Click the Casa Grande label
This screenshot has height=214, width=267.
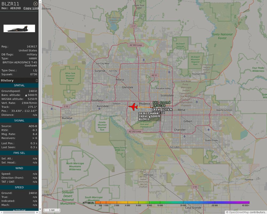pyautogui.click(x=193, y=208)
